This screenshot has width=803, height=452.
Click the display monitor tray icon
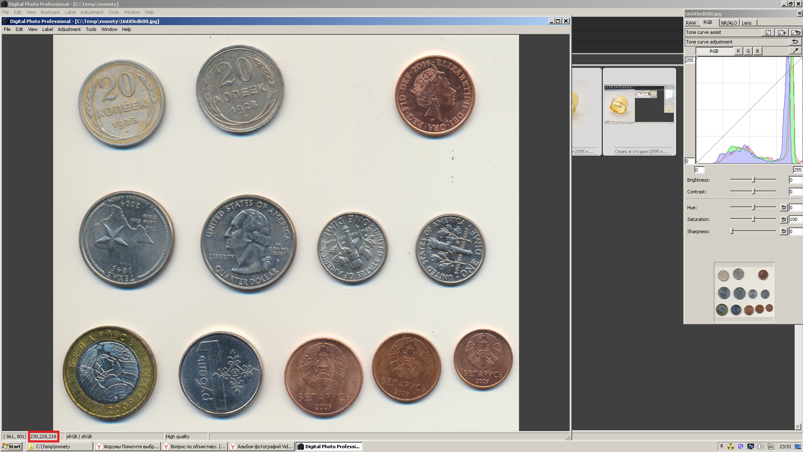pyautogui.click(x=751, y=447)
